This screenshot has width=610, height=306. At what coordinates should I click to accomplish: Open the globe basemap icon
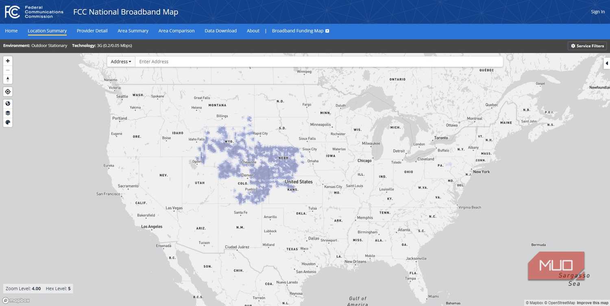[8, 104]
